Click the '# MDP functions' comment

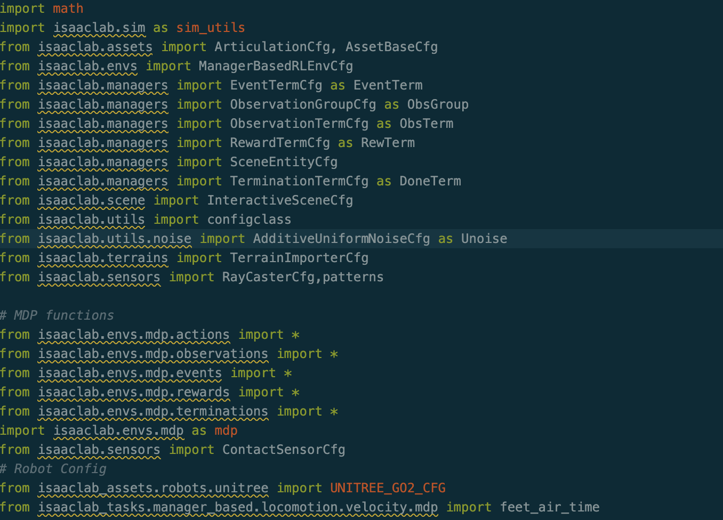click(57, 315)
